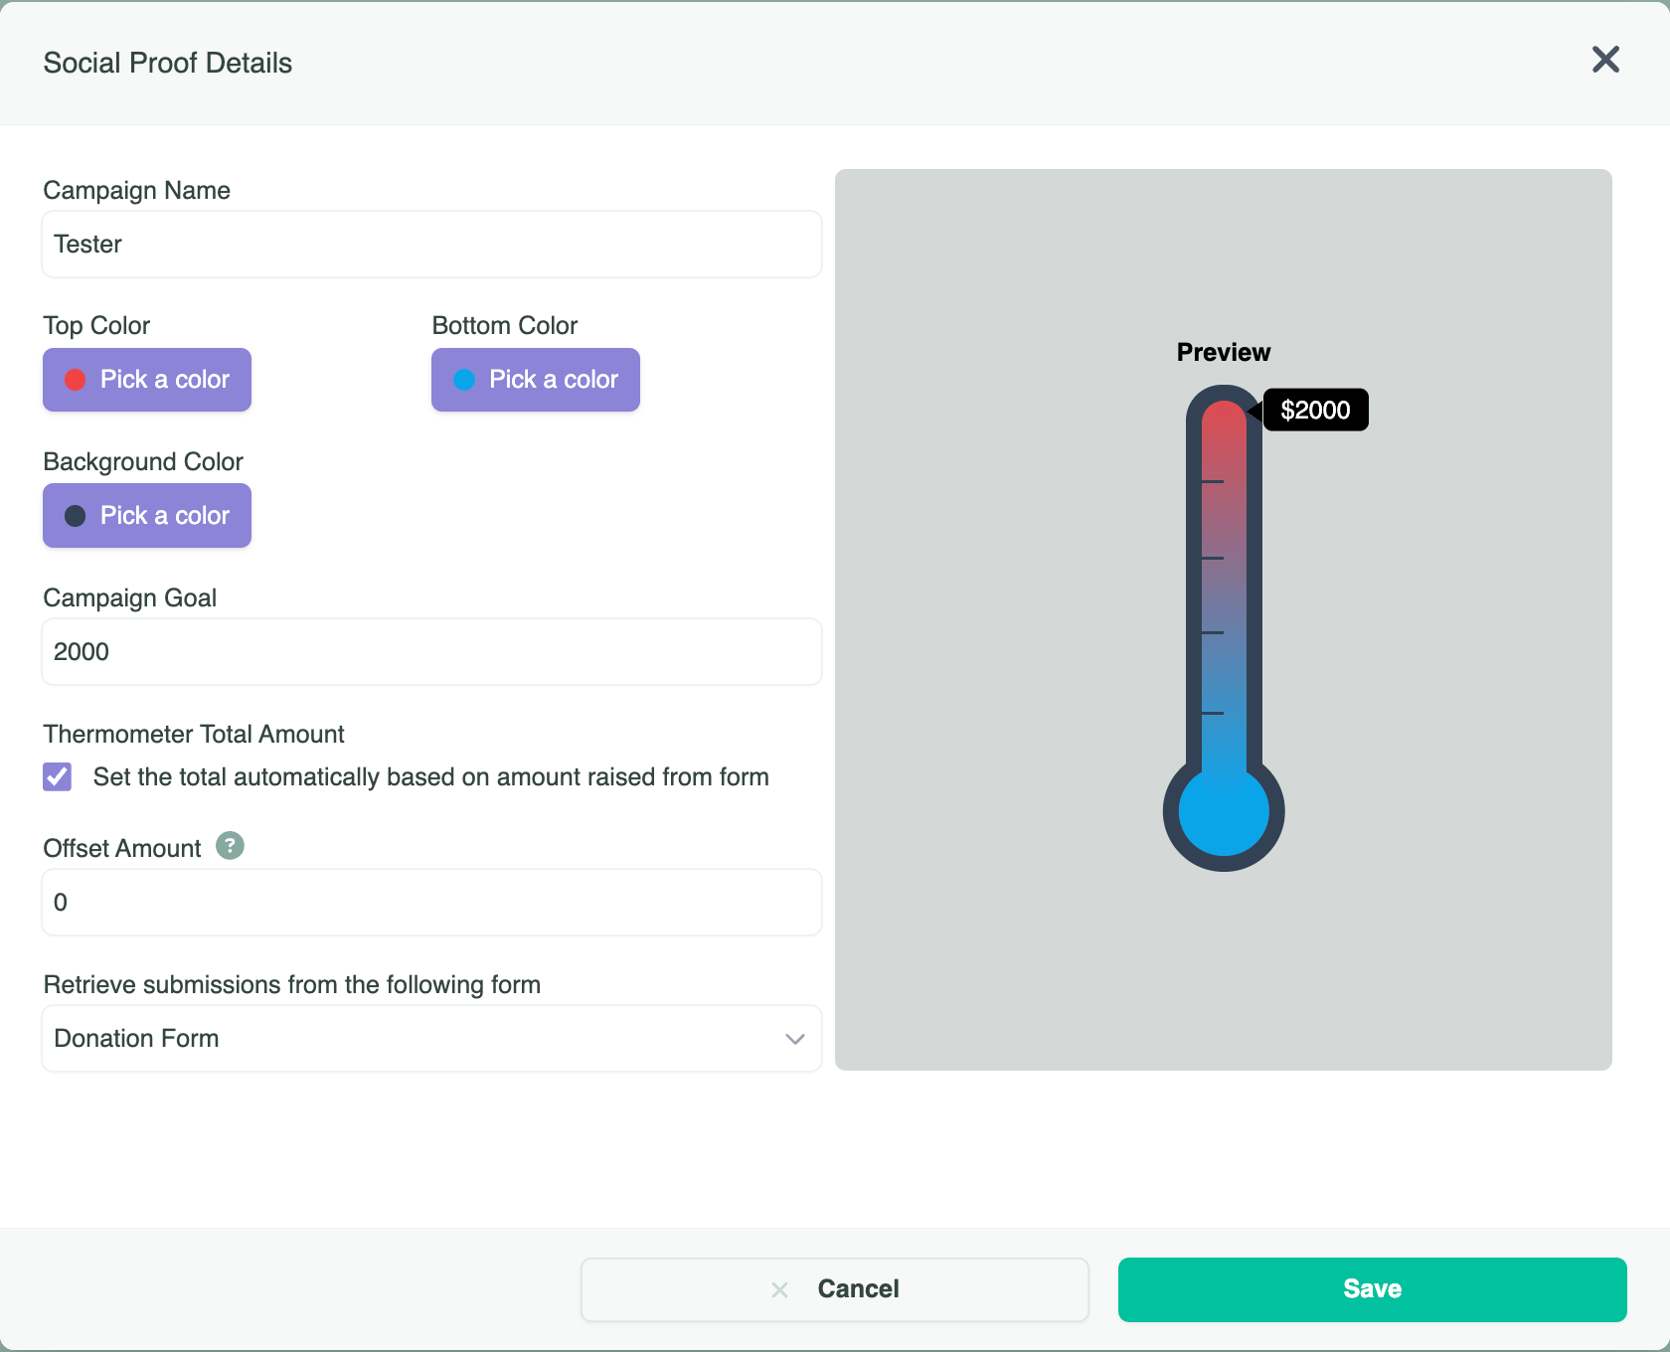
Task: Focus the Campaign Name field containing Tester
Action: 431,245
